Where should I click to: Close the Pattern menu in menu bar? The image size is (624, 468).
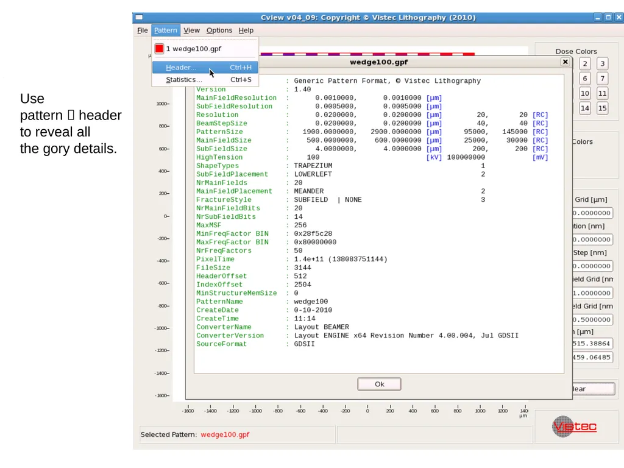click(x=166, y=30)
